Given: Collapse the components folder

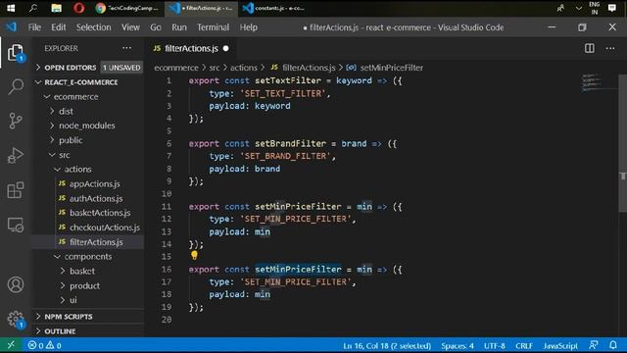Looking at the screenshot, I should pos(88,256).
